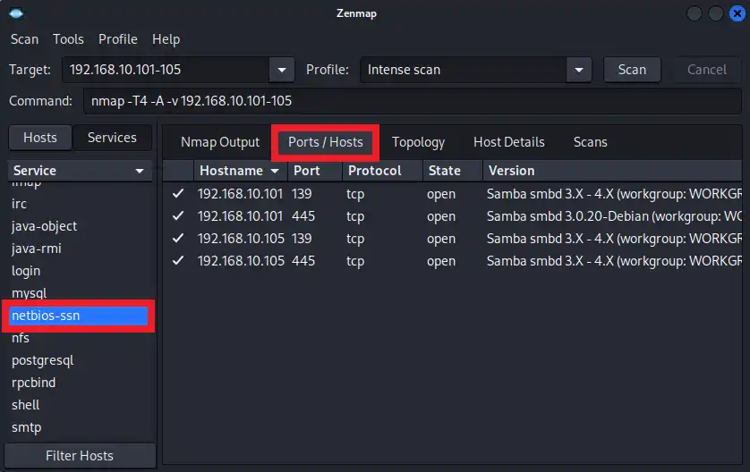Open the Scan menu
Viewport: 750px width, 472px height.
[24, 39]
